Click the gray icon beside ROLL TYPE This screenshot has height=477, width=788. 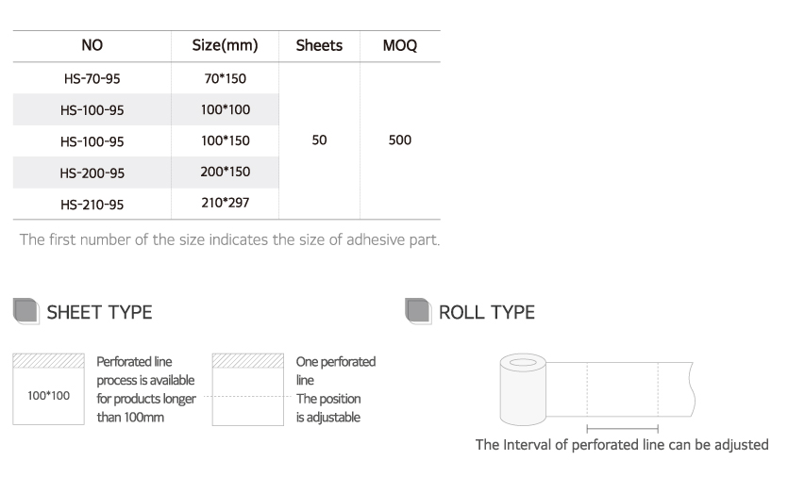coord(417,312)
